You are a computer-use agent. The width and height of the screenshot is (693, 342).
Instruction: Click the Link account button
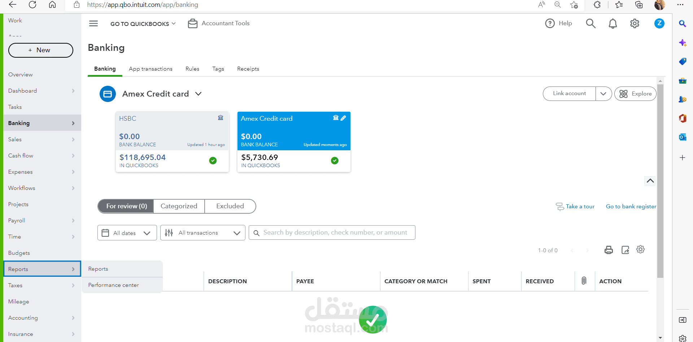tap(569, 94)
